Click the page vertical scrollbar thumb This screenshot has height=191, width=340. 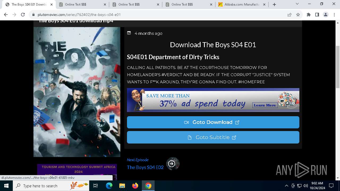[x=338, y=67]
